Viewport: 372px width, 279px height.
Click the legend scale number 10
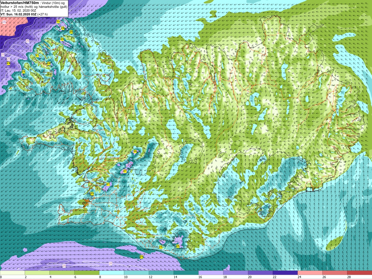pos(126,277)
